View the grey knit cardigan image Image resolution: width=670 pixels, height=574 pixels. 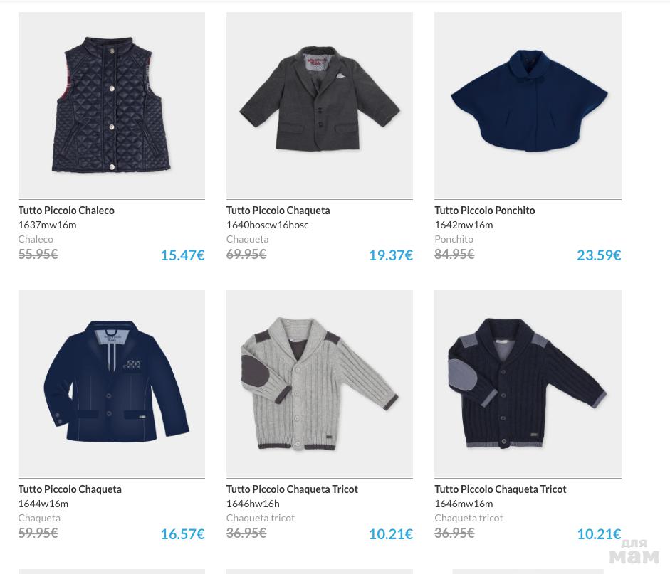(x=319, y=383)
